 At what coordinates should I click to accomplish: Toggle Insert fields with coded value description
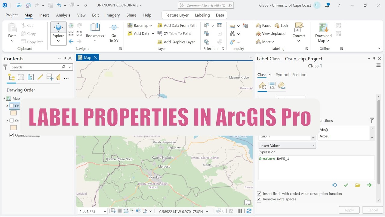(x=259, y=193)
